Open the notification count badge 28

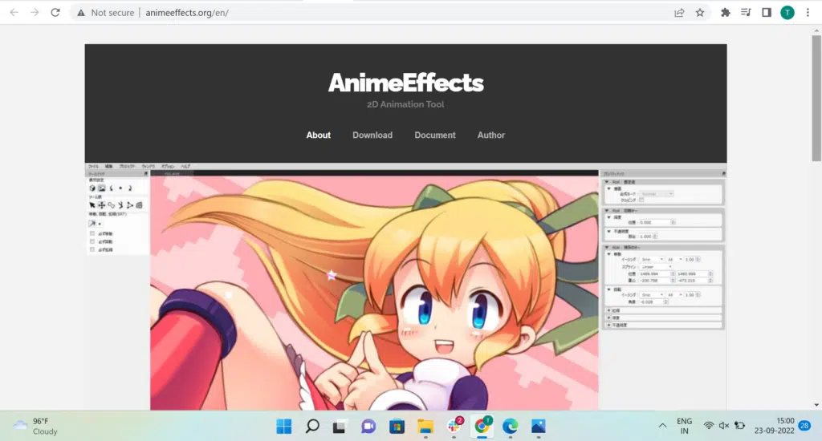pos(804,426)
